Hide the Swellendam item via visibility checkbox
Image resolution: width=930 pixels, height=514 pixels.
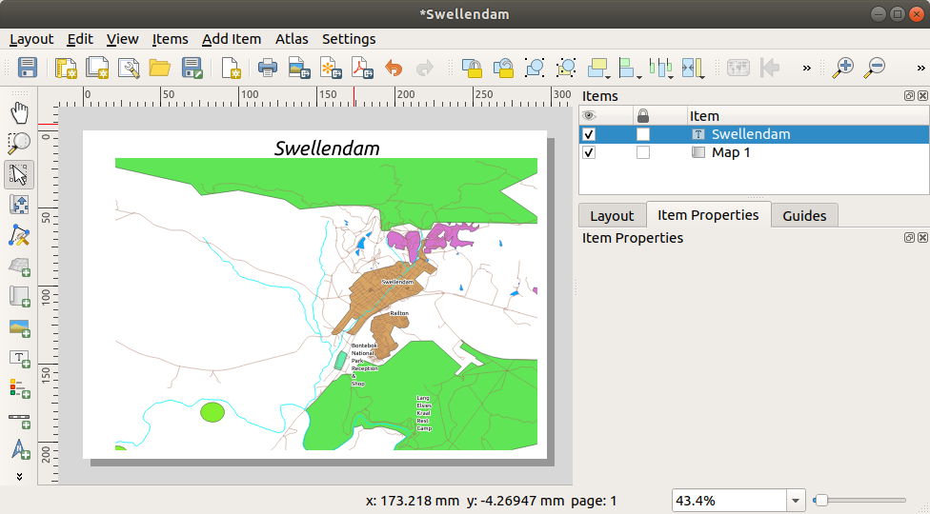pos(589,135)
